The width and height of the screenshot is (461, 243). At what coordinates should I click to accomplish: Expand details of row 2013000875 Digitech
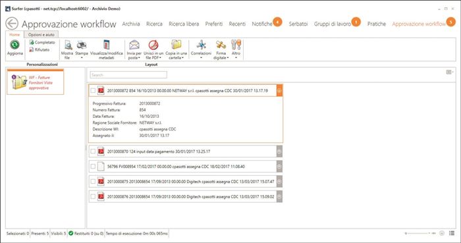279,182
